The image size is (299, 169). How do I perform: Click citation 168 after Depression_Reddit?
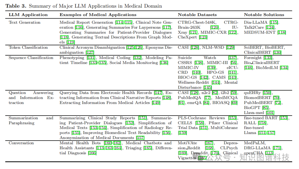(x=209, y=148)
